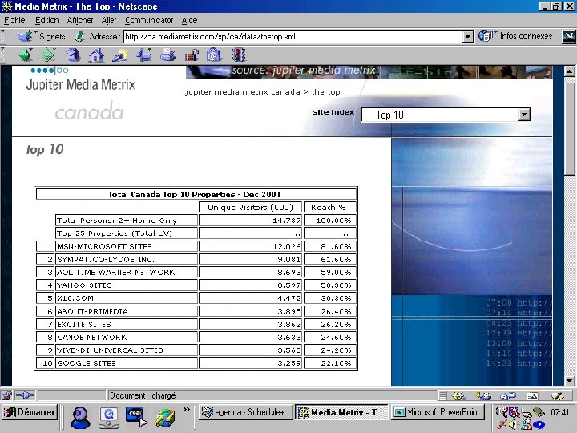The height and width of the screenshot is (433, 577).
Task: Open the Mailbox component bar icon
Action: tap(482, 396)
